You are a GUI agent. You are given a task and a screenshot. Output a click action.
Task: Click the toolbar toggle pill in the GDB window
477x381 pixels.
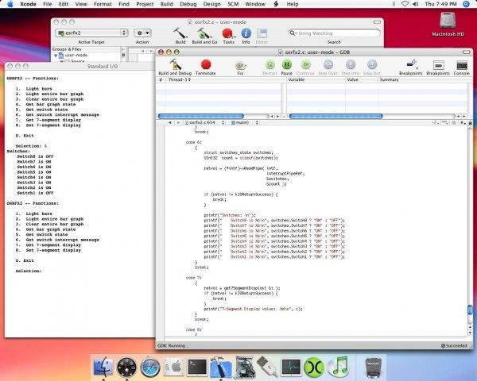pyautogui.click(x=467, y=52)
